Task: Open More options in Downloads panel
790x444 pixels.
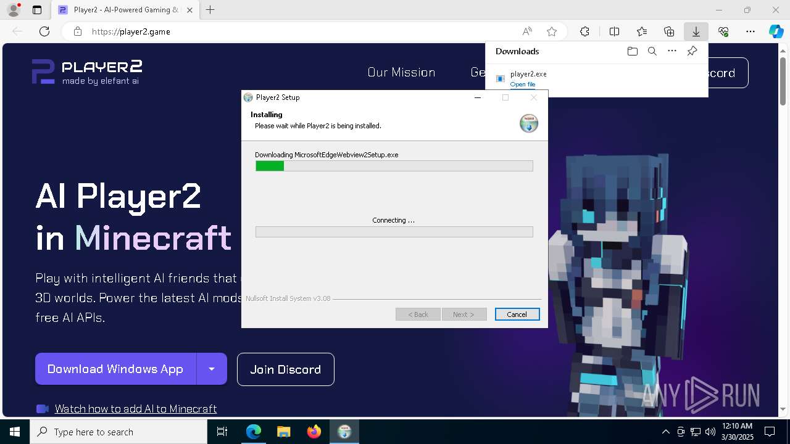Action: coord(672,51)
